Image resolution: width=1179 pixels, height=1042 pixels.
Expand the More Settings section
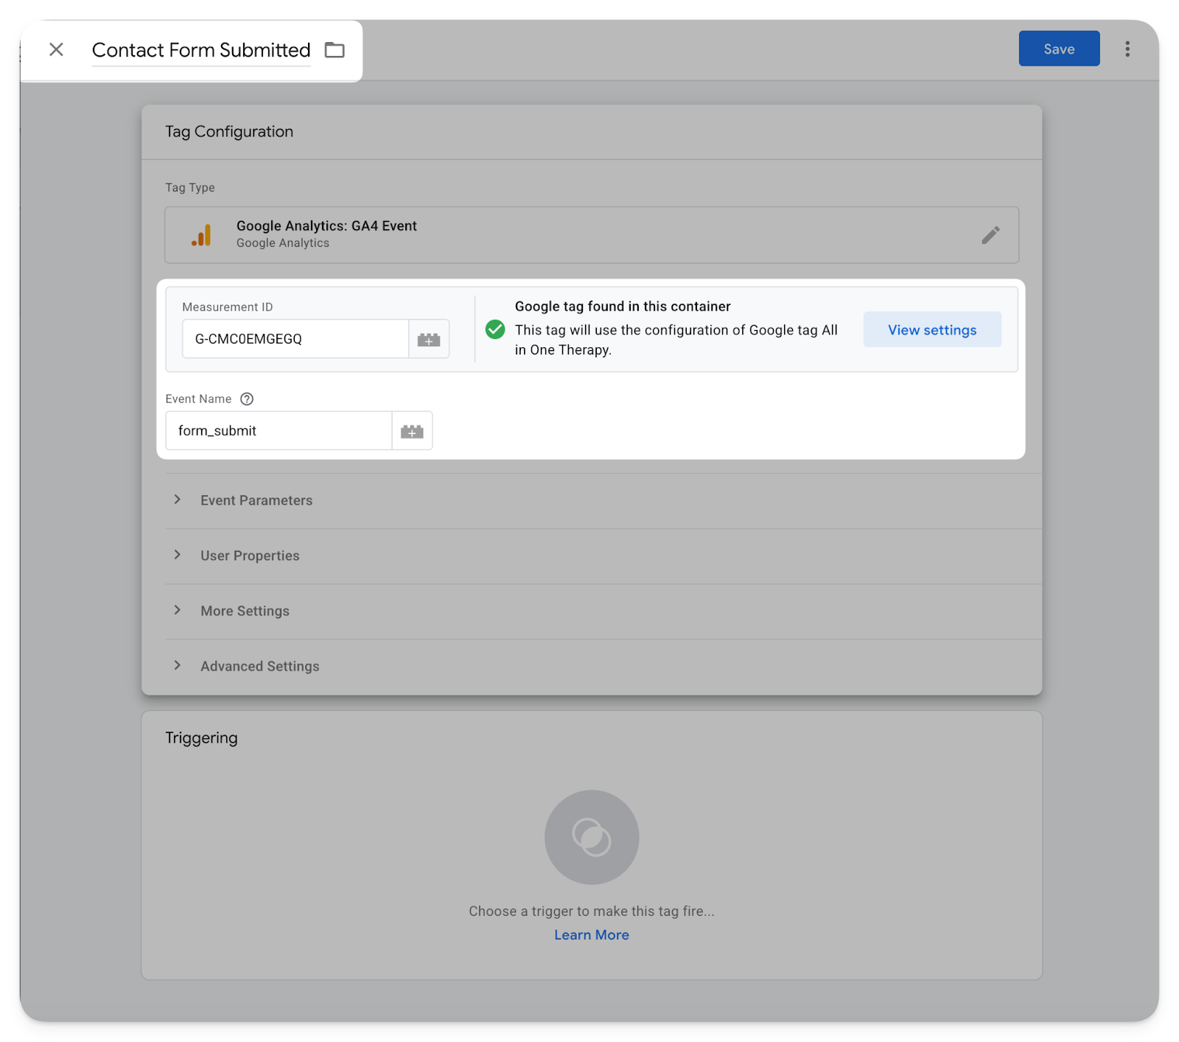(245, 611)
